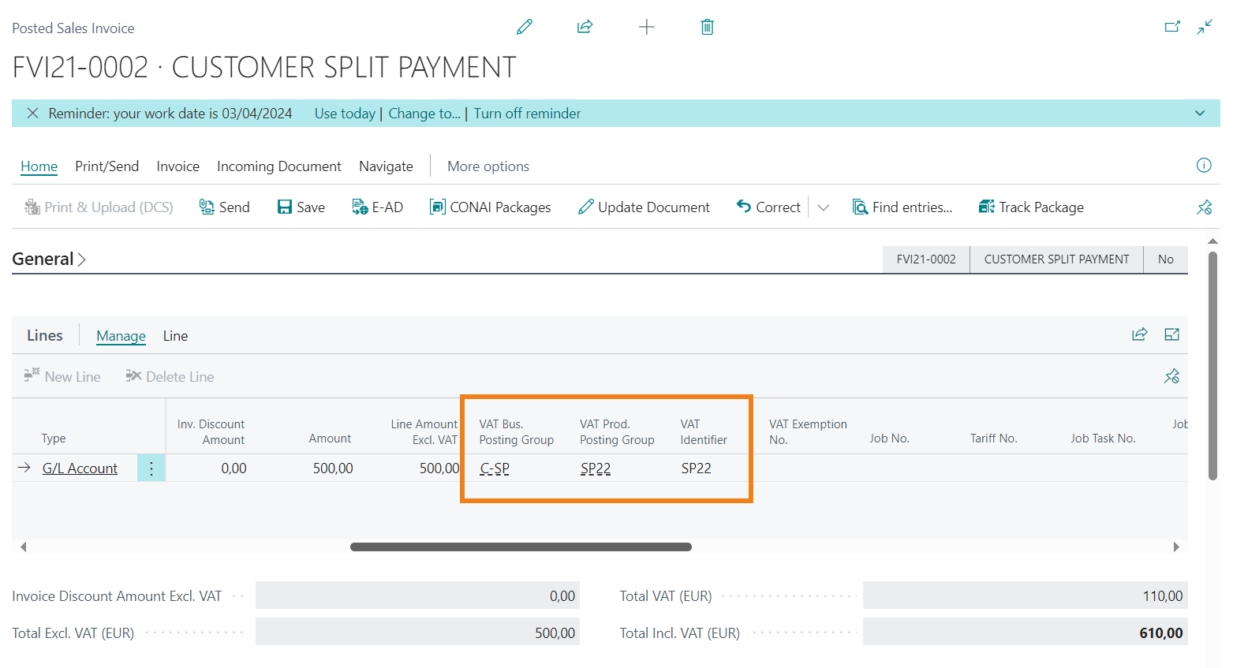This screenshot has width=1233, height=668.
Task: Show More options
Action: [x=488, y=166]
